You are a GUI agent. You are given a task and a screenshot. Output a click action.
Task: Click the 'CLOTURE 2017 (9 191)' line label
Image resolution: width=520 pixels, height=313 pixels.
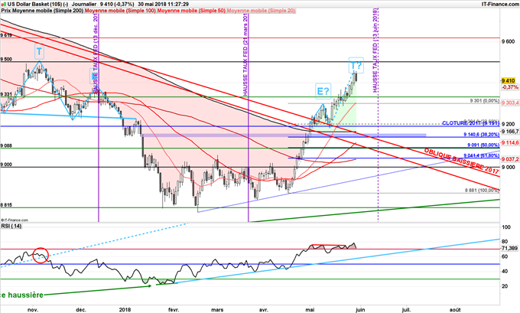(470, 123)
